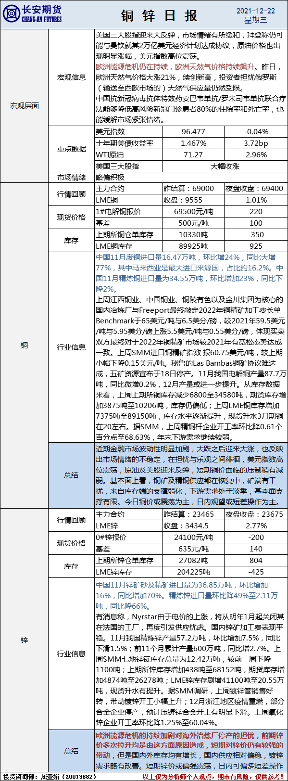
Task: Select the LME铜库存 cell
Action: 128,246
